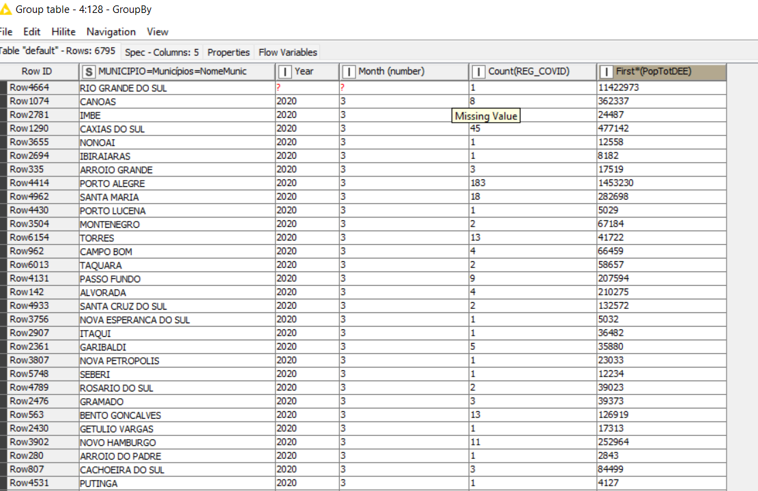758x491 pixels.
Task: Click the missing Month value in Row4664
Action: 404,87
